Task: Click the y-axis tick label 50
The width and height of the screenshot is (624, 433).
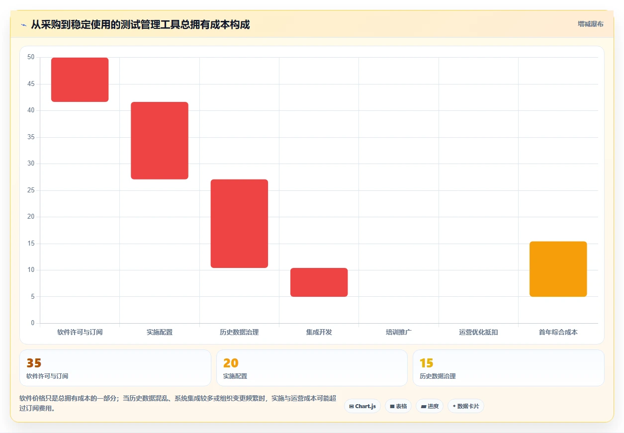Action: pos(31,57)
